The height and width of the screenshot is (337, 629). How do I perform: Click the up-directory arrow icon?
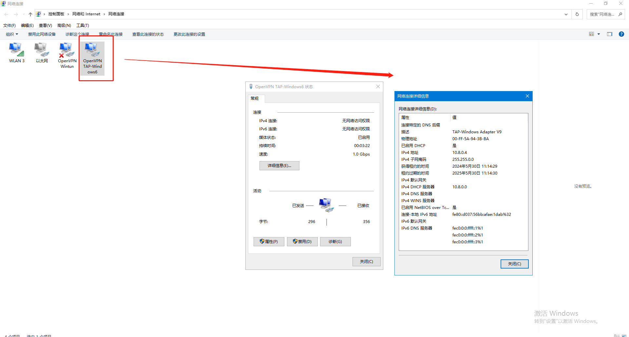click(x=30, y=14)
